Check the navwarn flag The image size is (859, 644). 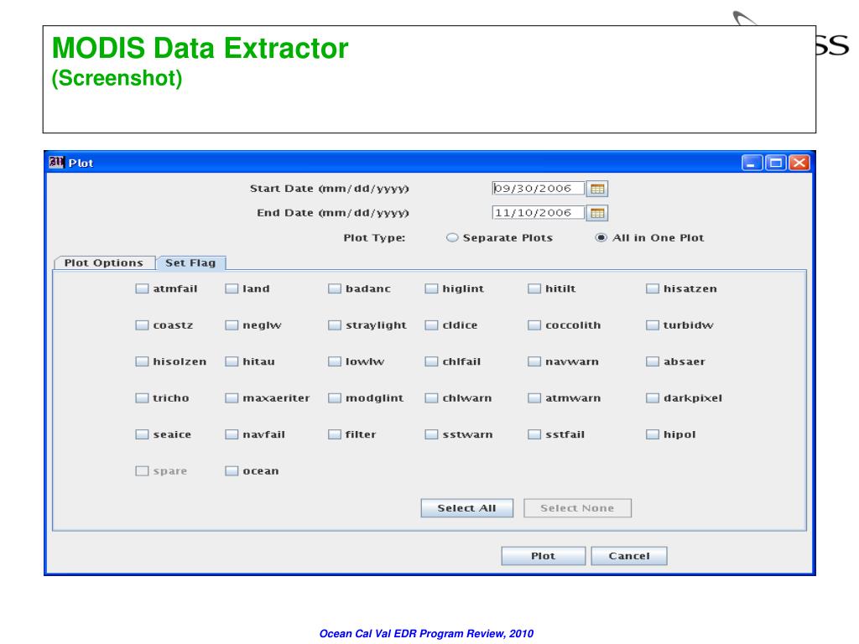coord(534,361)
